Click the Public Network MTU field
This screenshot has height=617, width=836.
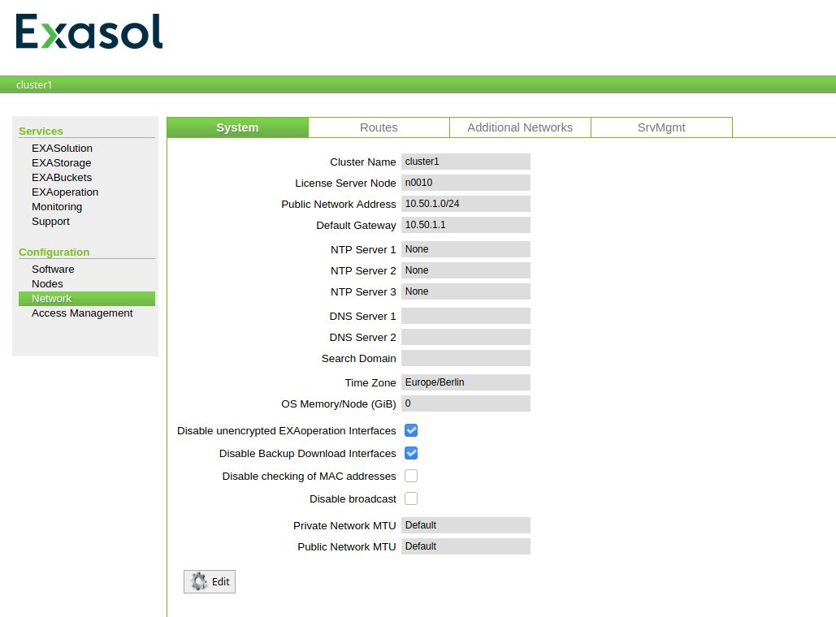click(x=466, y=546)
